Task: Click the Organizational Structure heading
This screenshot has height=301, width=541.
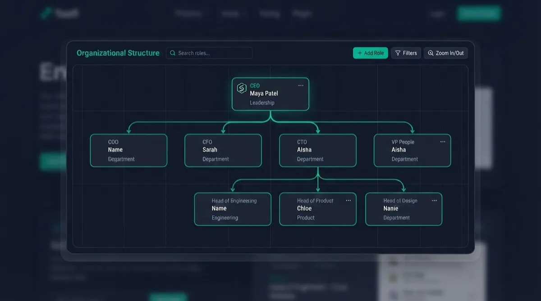Action: [118, 53]
